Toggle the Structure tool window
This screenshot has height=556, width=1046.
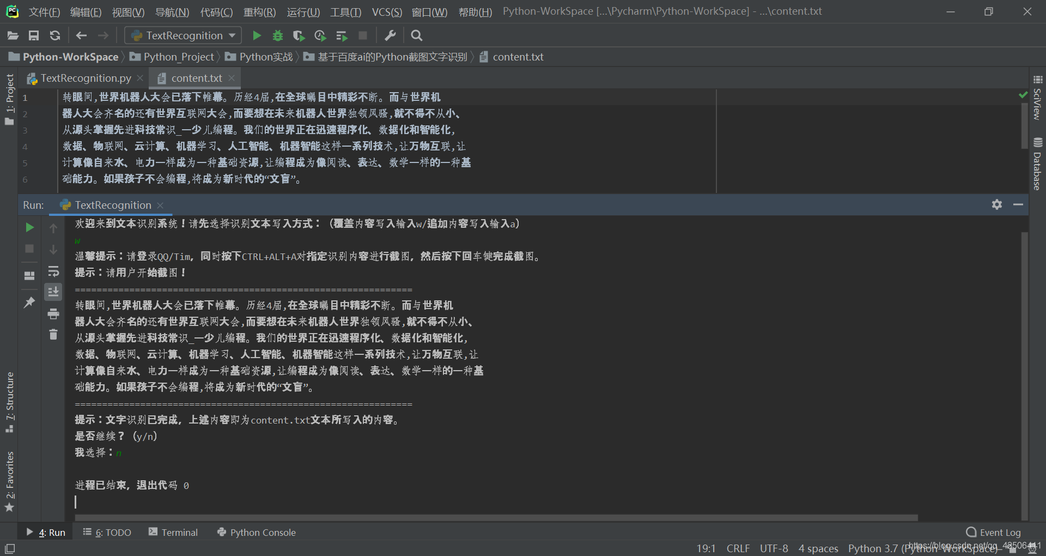pos(9,402)
